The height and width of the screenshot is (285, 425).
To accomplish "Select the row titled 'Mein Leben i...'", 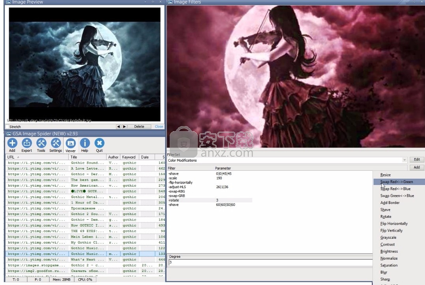I will coord(85,237).
